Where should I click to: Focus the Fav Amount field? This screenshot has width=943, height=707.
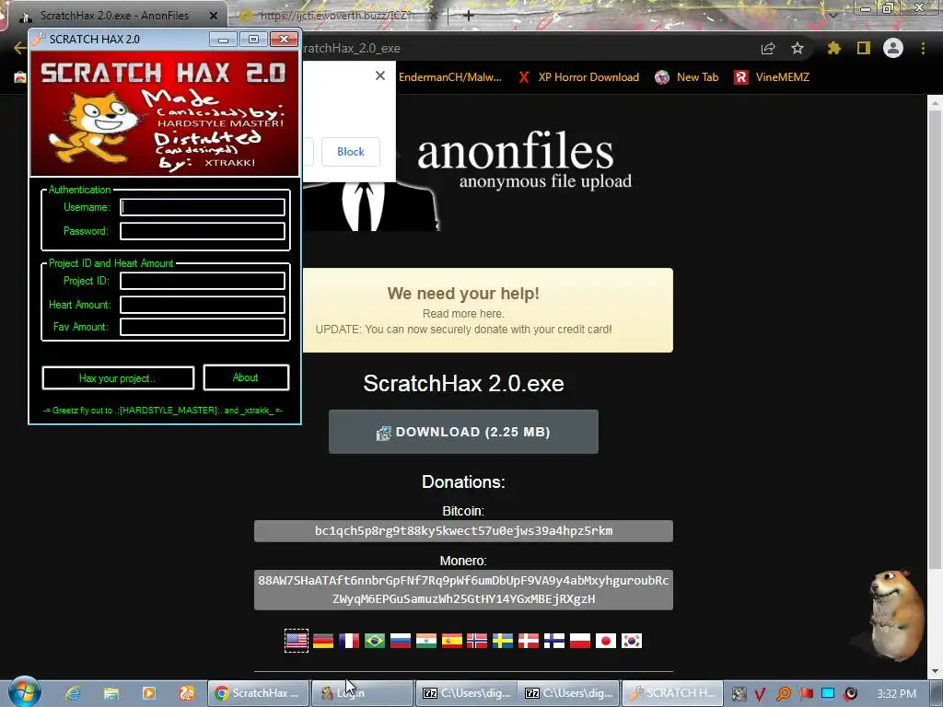tap(202, 327)
